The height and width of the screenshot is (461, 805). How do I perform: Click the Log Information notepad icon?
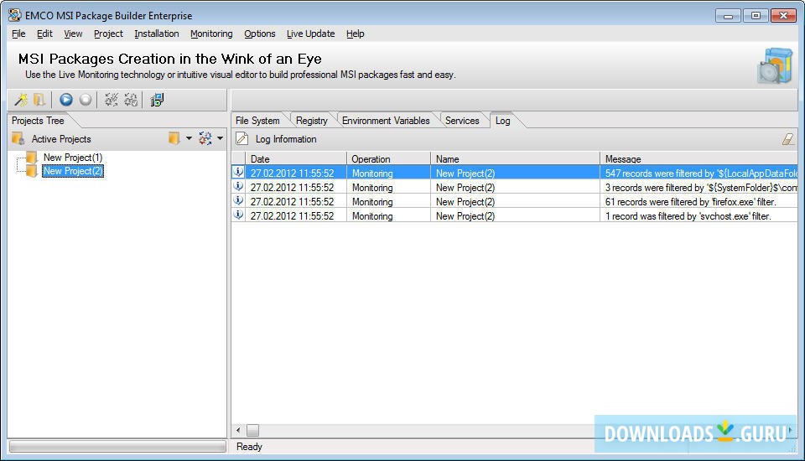point(241,138)
